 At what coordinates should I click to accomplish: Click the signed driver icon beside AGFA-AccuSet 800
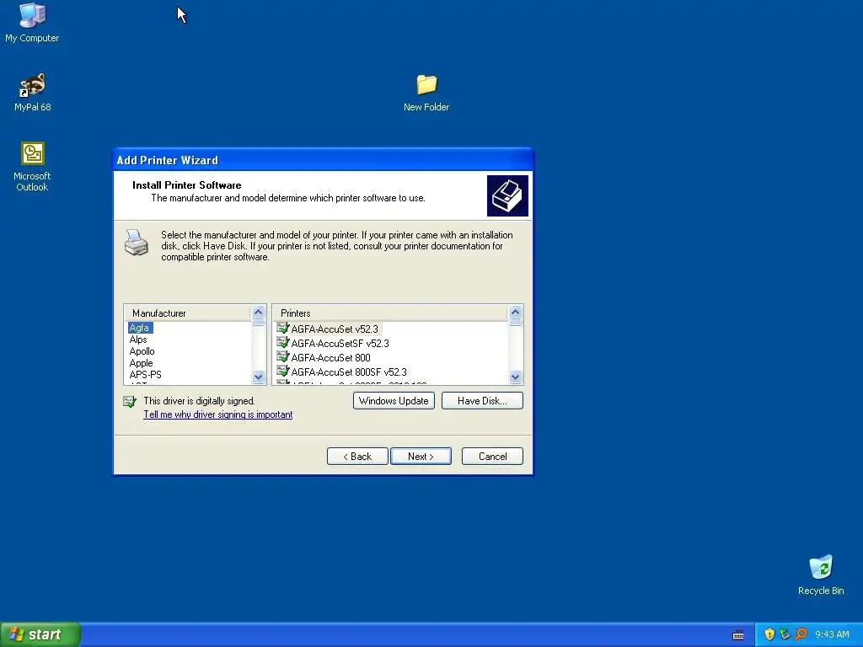(283, 357)
